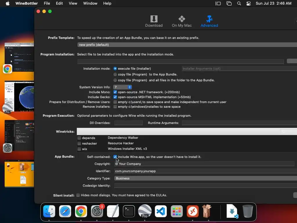The image size is (297, 223).
Task: Select the Advanced toolbar tab
Action: 209,21
